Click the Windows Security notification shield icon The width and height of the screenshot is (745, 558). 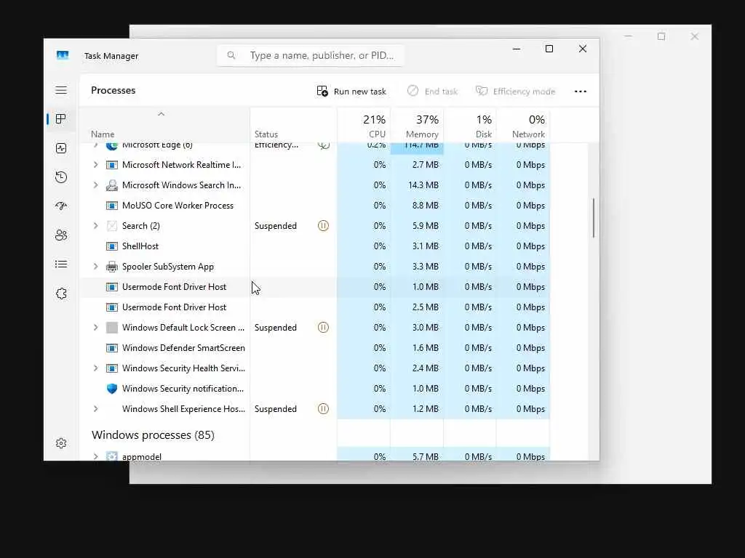pyautogui.click(x=111, y=389)
